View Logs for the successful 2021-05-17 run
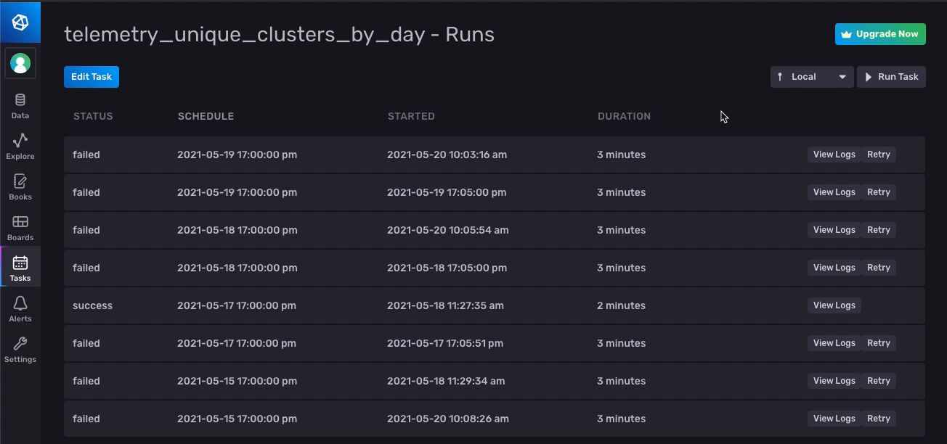This screenshot has width=947, height=444. (x=834, y=305)
